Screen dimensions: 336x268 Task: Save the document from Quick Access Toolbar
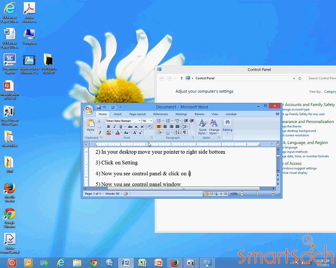[99, 107]
